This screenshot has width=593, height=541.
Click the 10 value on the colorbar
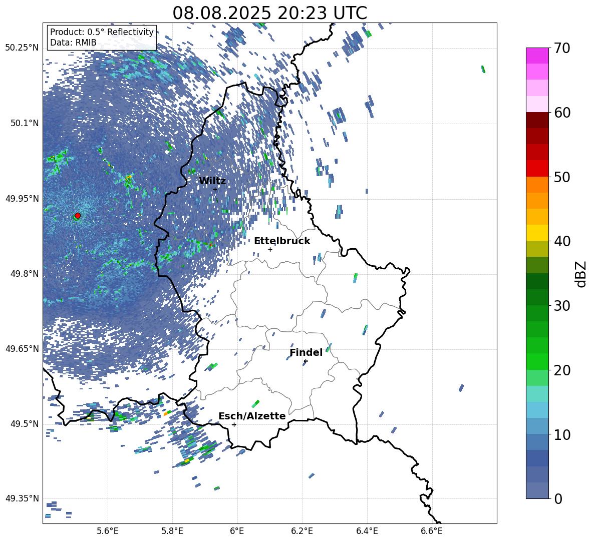point(562,434)
